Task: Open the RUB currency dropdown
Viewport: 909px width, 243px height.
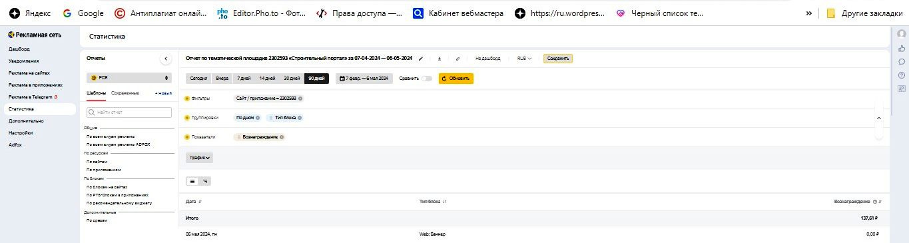Action: [x=525, y=59]
